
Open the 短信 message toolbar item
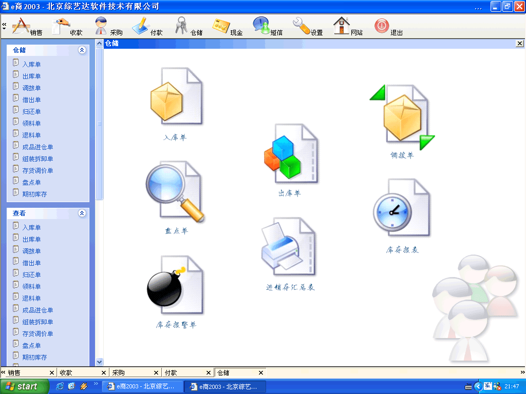pos(267,26)
